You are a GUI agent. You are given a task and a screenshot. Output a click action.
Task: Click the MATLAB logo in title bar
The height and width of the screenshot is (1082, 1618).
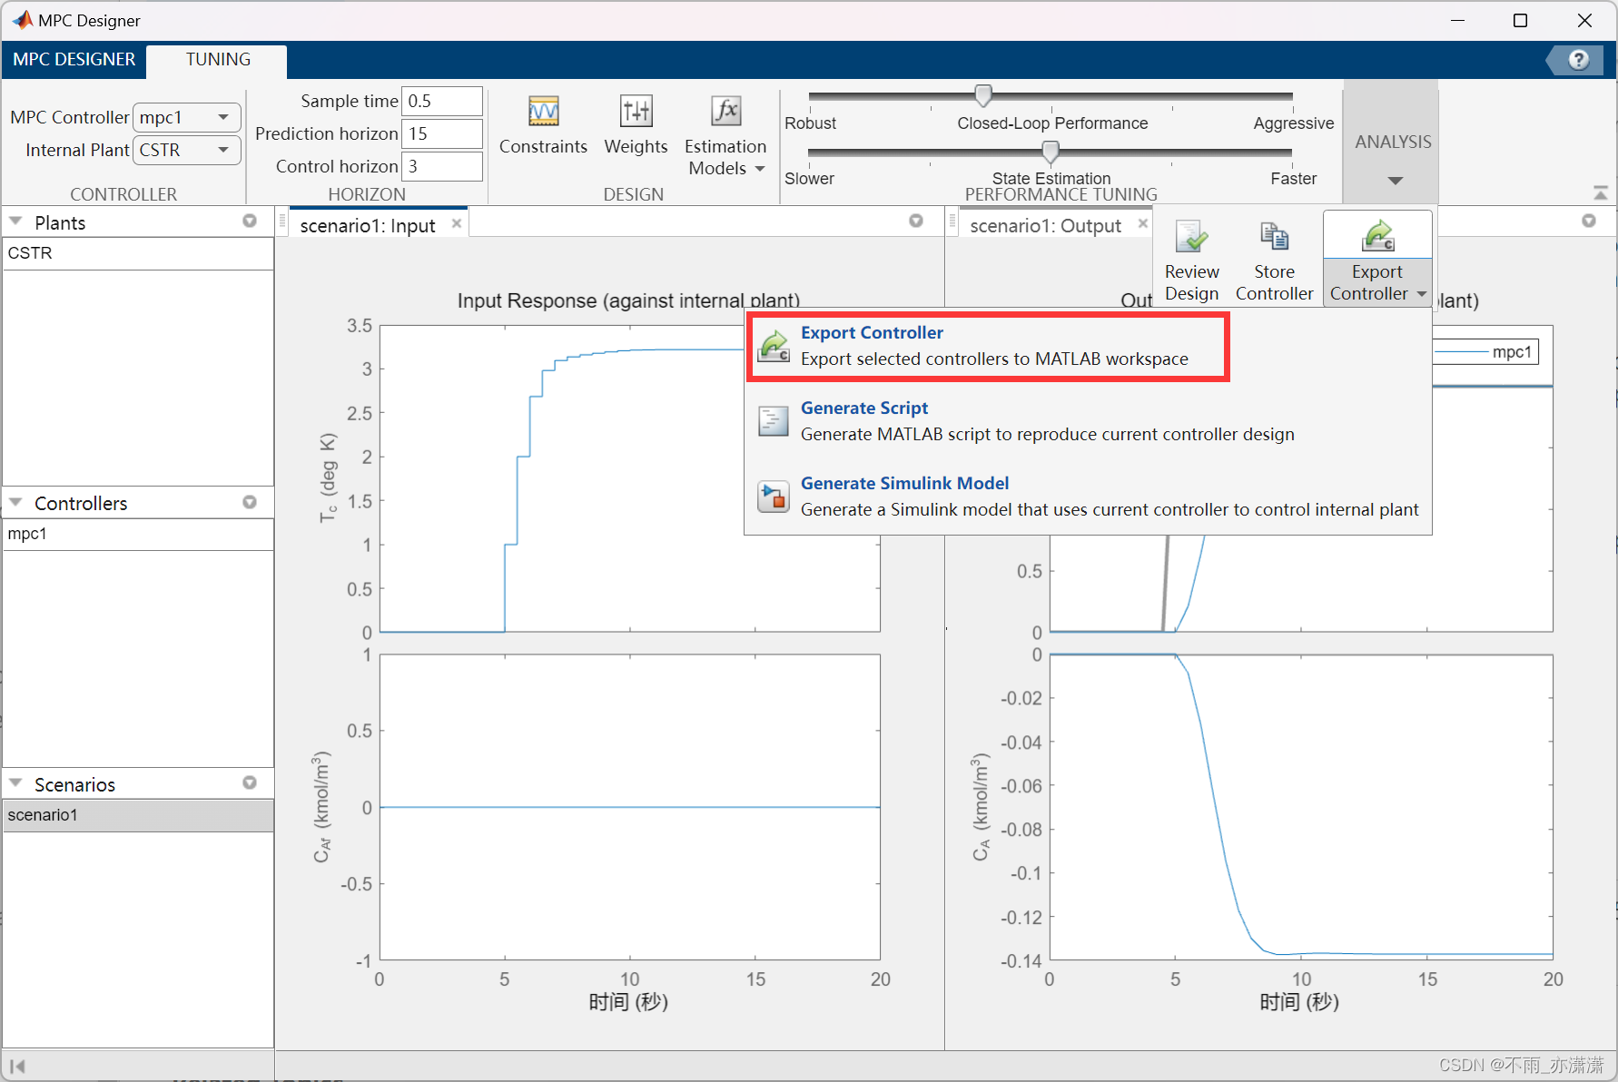coord(22,20)
